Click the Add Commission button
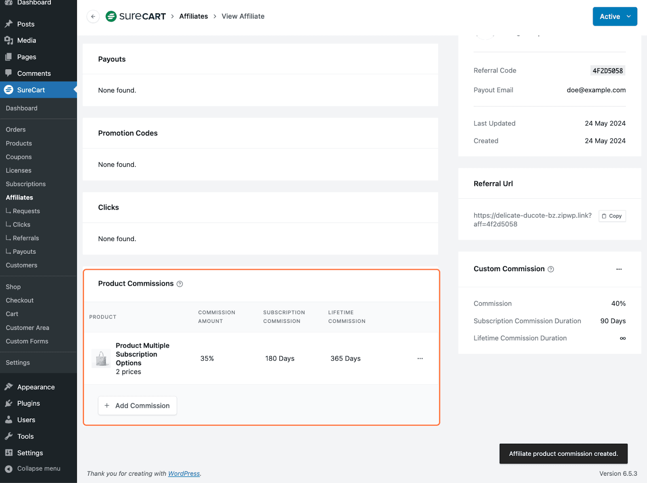Screen dimensions: 647x483 pyautogui.click(x=137, y=405)
